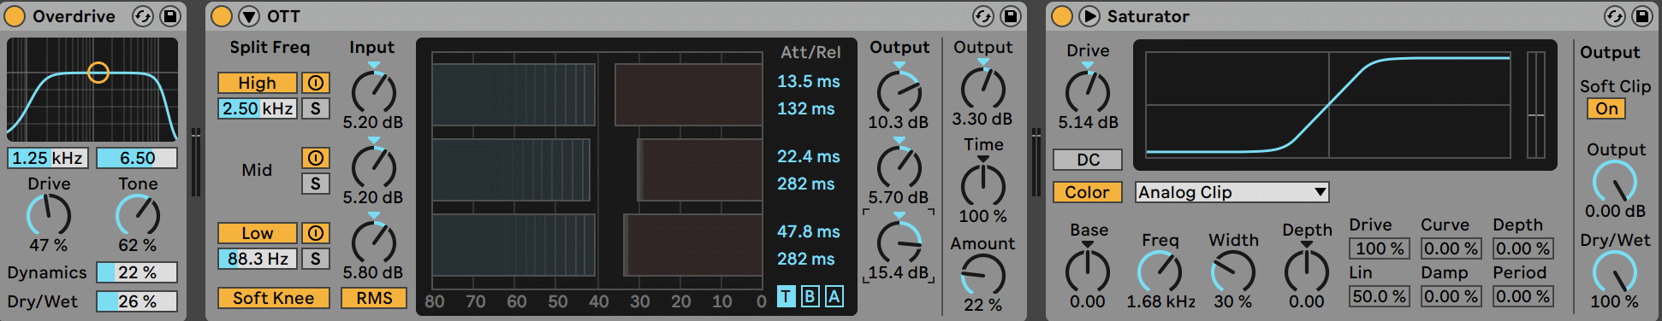Click the waveshaper Curve 0.00 % field
The height and width of the screenshot is (321, 1662).
1451,248
